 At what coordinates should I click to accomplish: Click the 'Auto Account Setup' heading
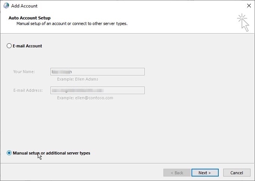point(30,18)
